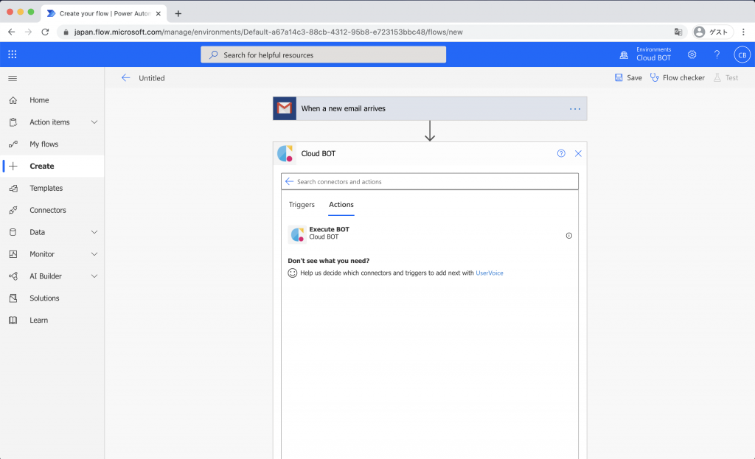The width and height of the screenshot is (755, 459).
Task: Focus the Search connectors and actions field
Action: 430,181
